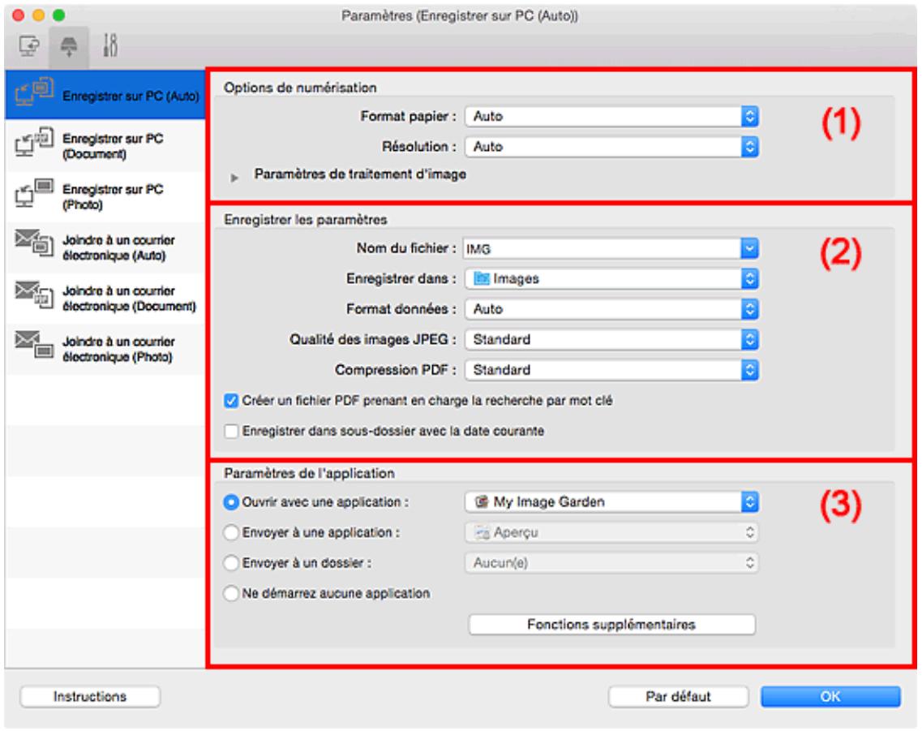Enable saving to current date subfolder
Screen dimensions: 922x731
231,432
